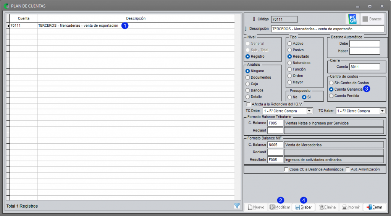391x216 pixels.
Task: Click the NIIF C. Balance N005 field
Action: (275, 145)
